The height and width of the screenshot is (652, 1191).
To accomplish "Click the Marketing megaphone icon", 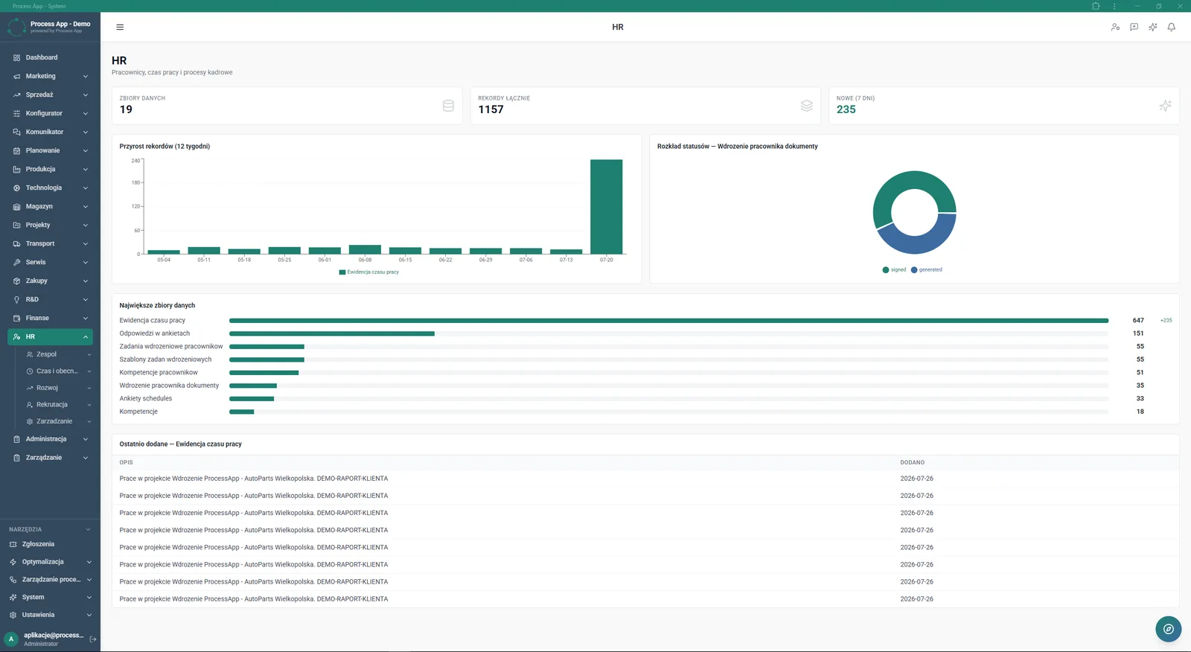I will (x=17, y=76).
